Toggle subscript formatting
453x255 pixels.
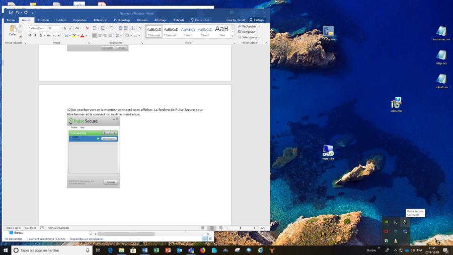click(54, 36)
